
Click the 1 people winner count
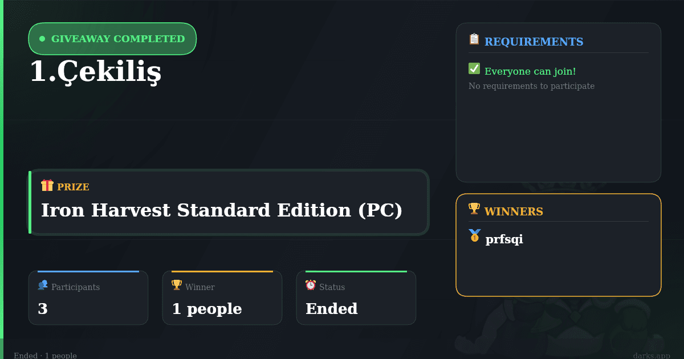(x=207, y=309)
